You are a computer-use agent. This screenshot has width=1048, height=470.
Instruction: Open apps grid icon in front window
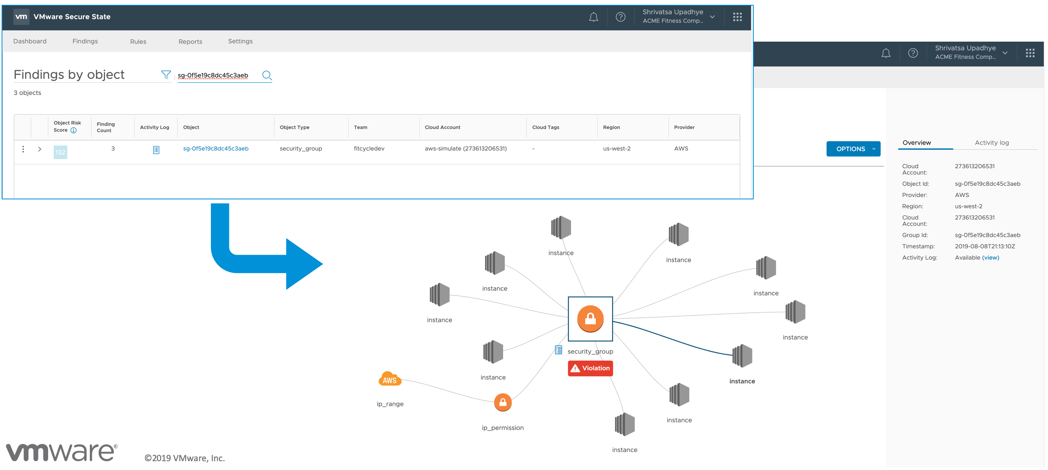tap(737, 17)
